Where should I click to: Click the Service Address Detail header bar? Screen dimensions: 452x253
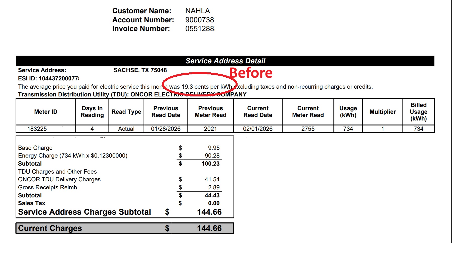point(225,61)
